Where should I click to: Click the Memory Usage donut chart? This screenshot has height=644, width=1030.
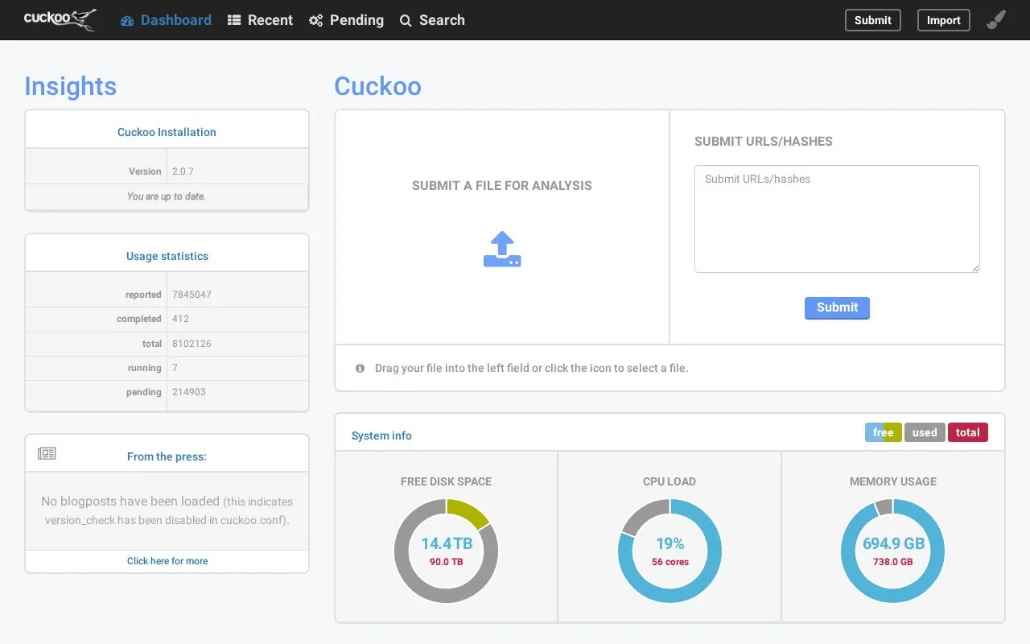893,551
